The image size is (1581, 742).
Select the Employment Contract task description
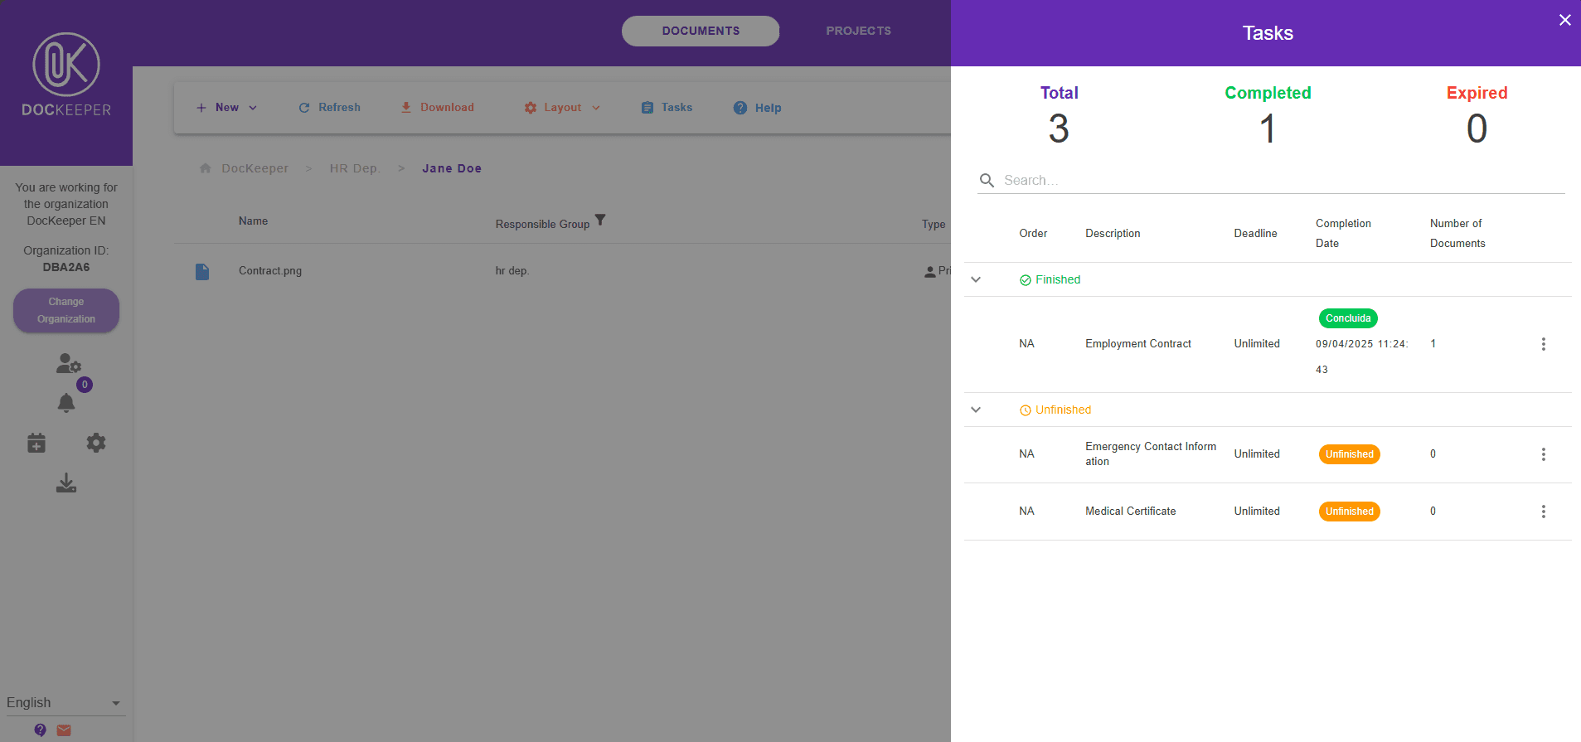1138,344
